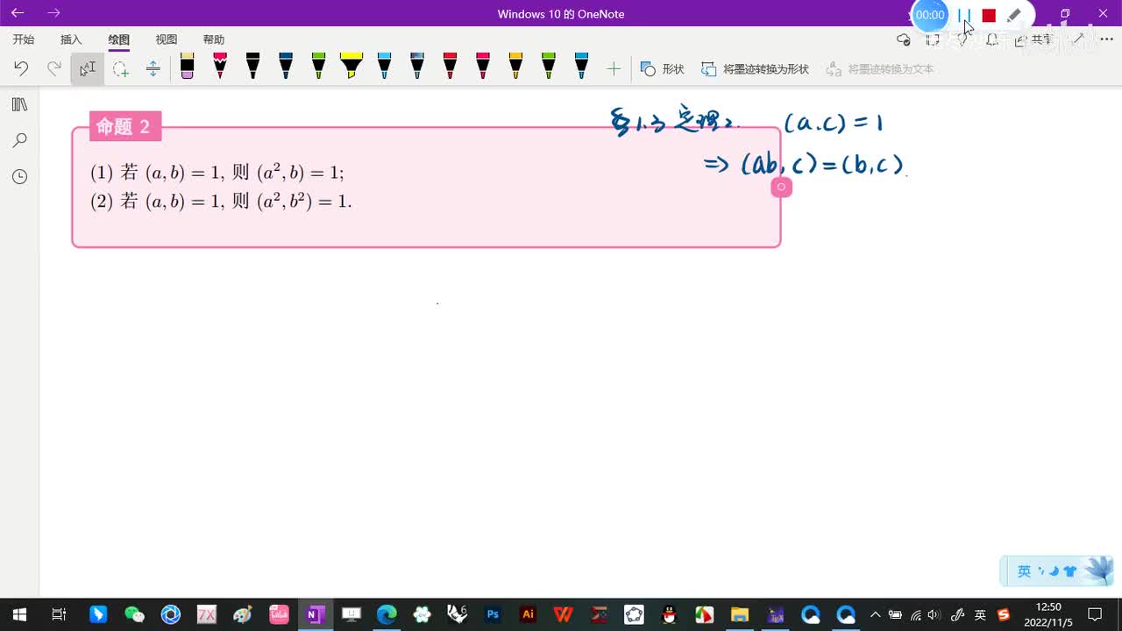Add a new pen with plus icon
1122x631 pixels.
coord(614,68)
